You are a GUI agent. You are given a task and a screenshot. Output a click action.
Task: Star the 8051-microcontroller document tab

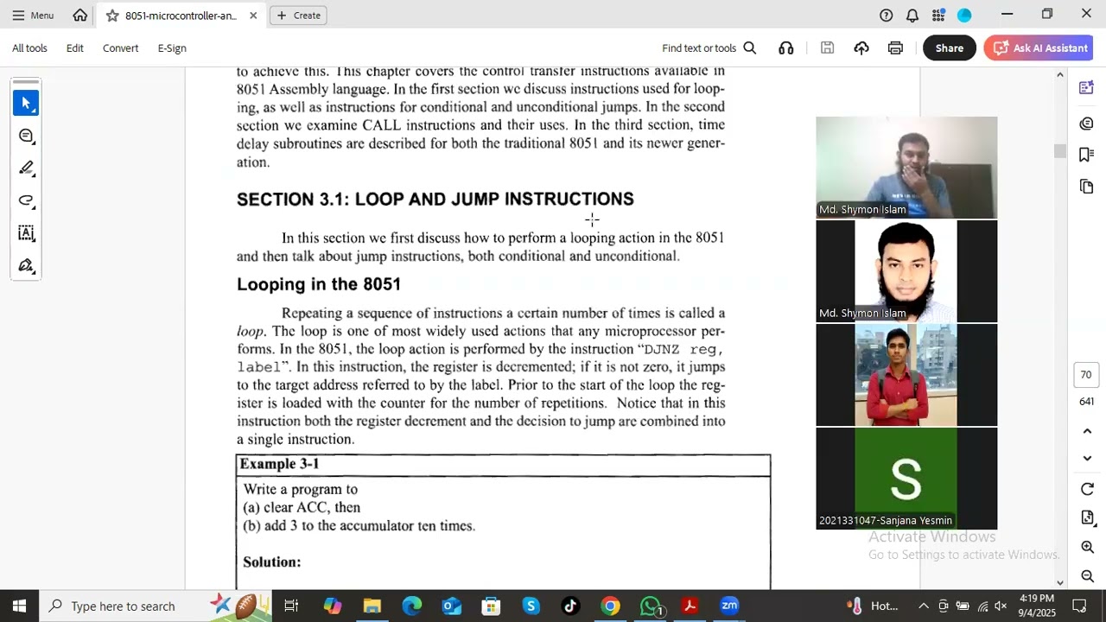click(x=112, y=16)
